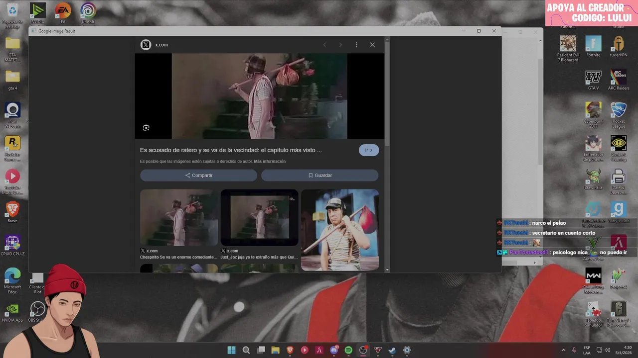This screenshot has height=358, width=638.
Task: Go to the previous image with left chevron
Action: pyautogui.click(x=324, y=45)
